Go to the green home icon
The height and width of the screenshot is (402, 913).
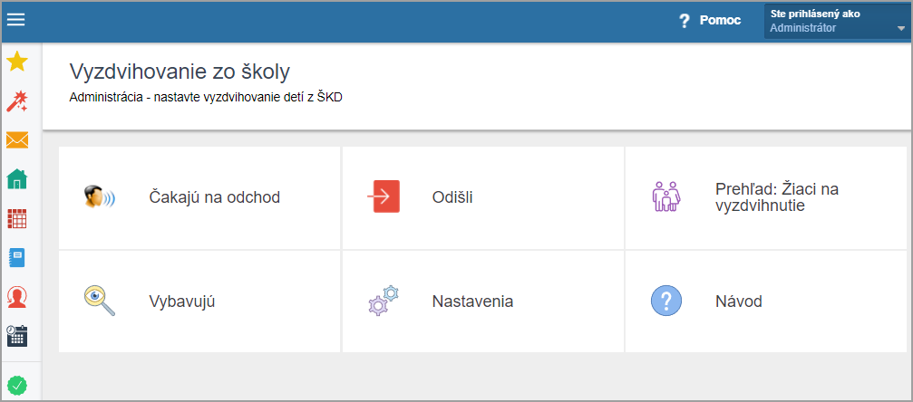pyautogui.click(x=17, y=179)
